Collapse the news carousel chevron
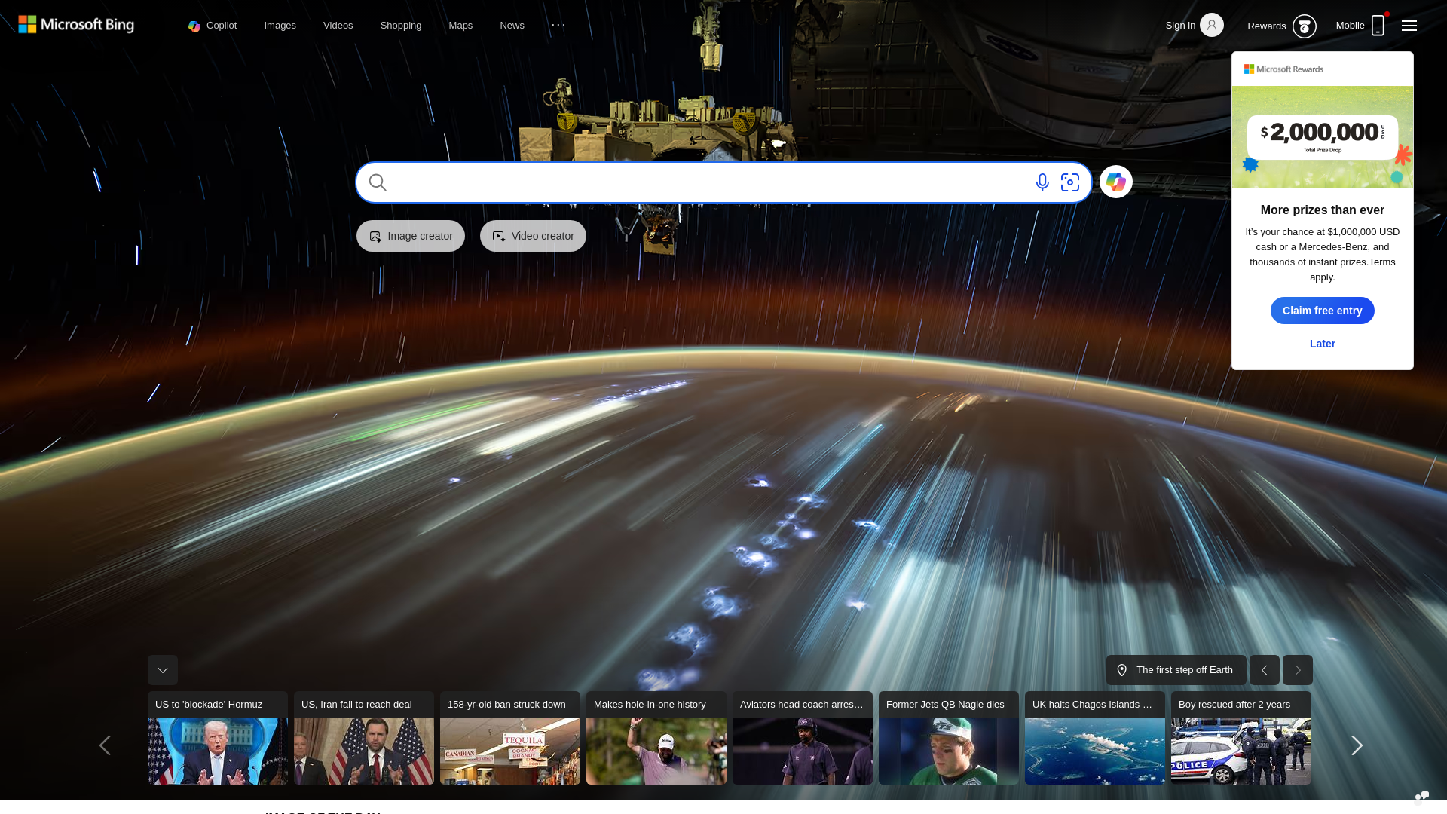Viewport: 1447px width, 814px height. click(163, 670)
